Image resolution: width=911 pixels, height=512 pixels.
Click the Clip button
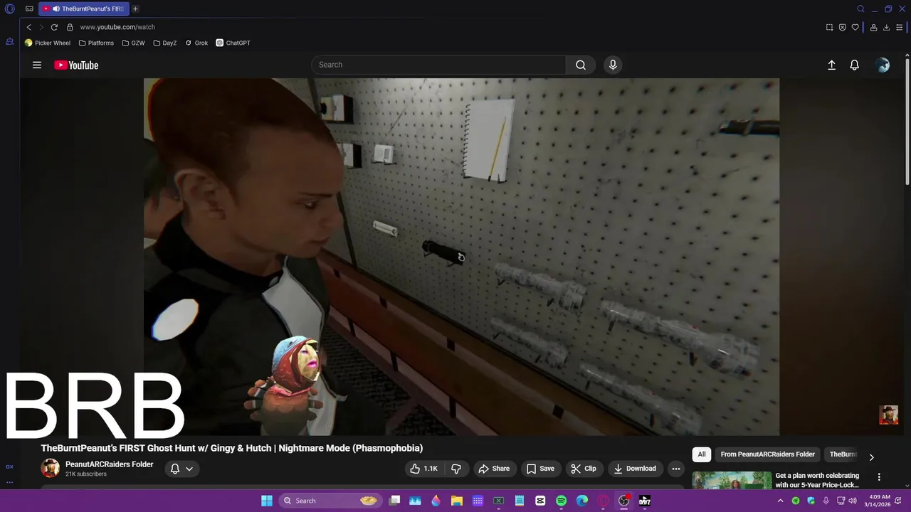click(x=584, y=469)
